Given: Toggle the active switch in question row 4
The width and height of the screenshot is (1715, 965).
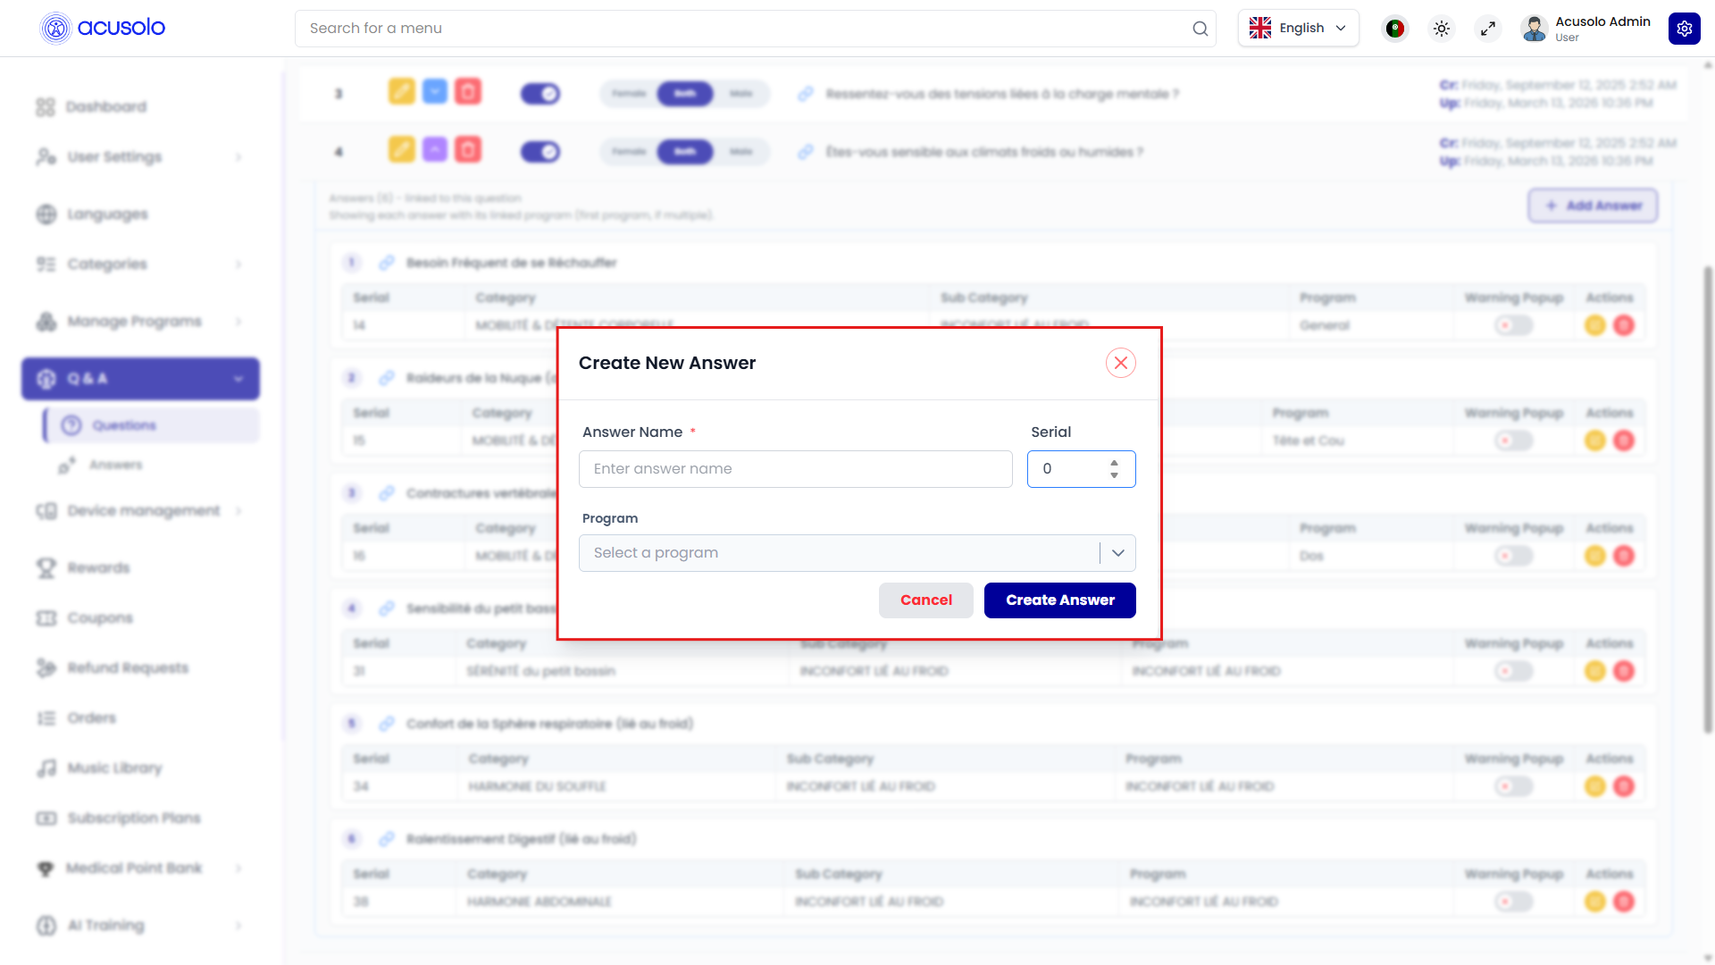Looking at the screenshot, I should [x=540, y=152].
